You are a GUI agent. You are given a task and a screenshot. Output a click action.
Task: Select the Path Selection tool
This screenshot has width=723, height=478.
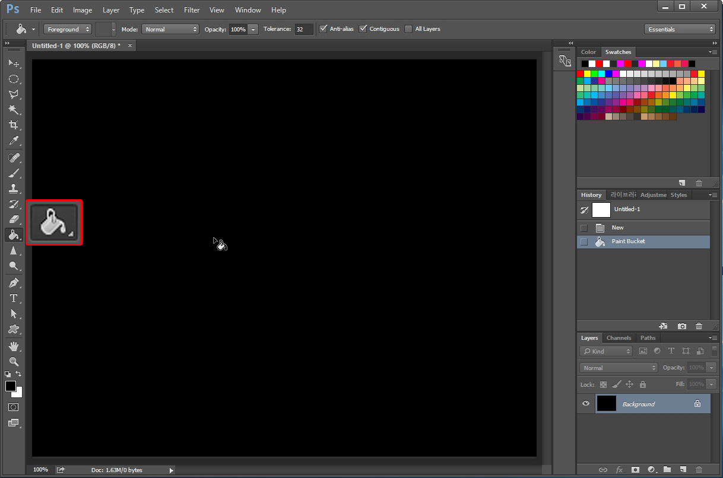pyautogui.click(x=13, y=314)
